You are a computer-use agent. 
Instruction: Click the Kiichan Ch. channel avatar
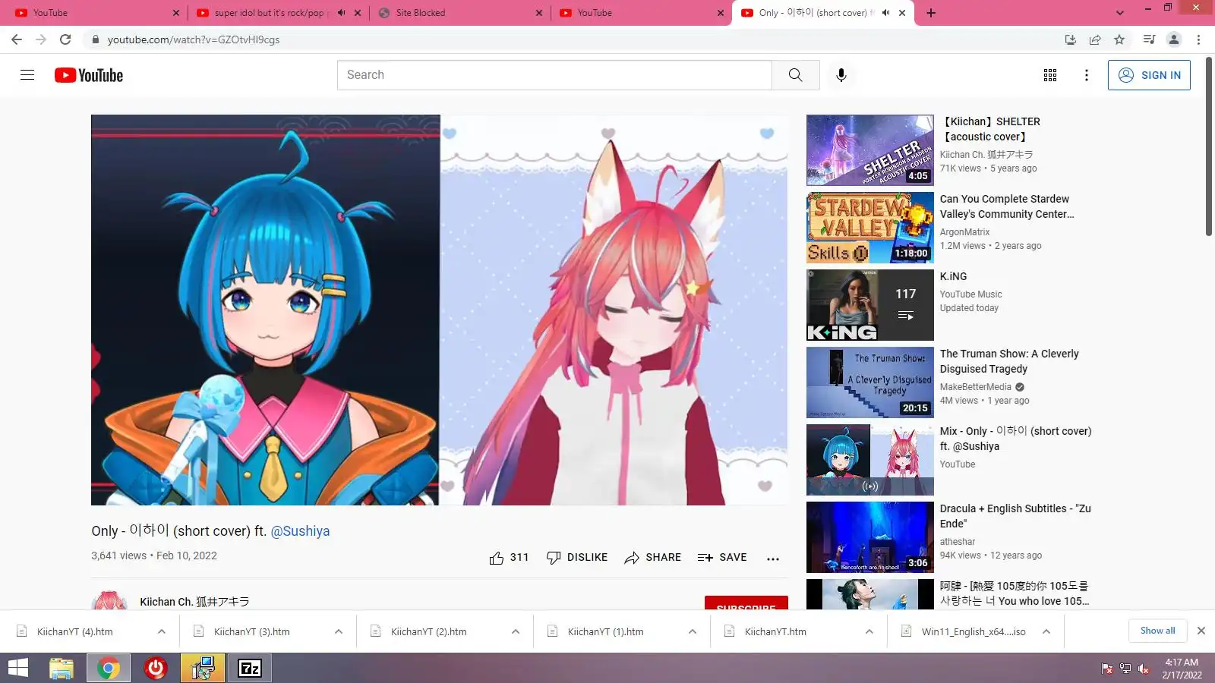[109, 601]
